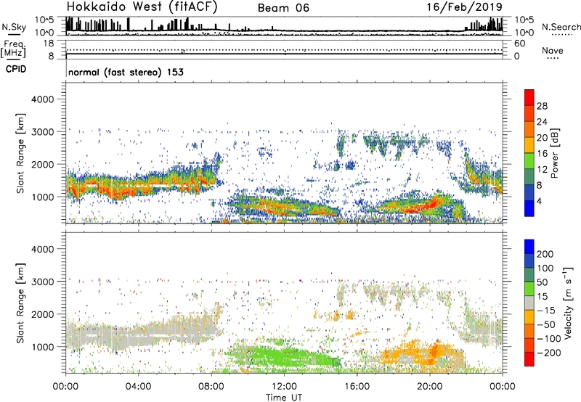Click the '12:00' time axis label
The image size is (581, 402).
coord(284,387)
